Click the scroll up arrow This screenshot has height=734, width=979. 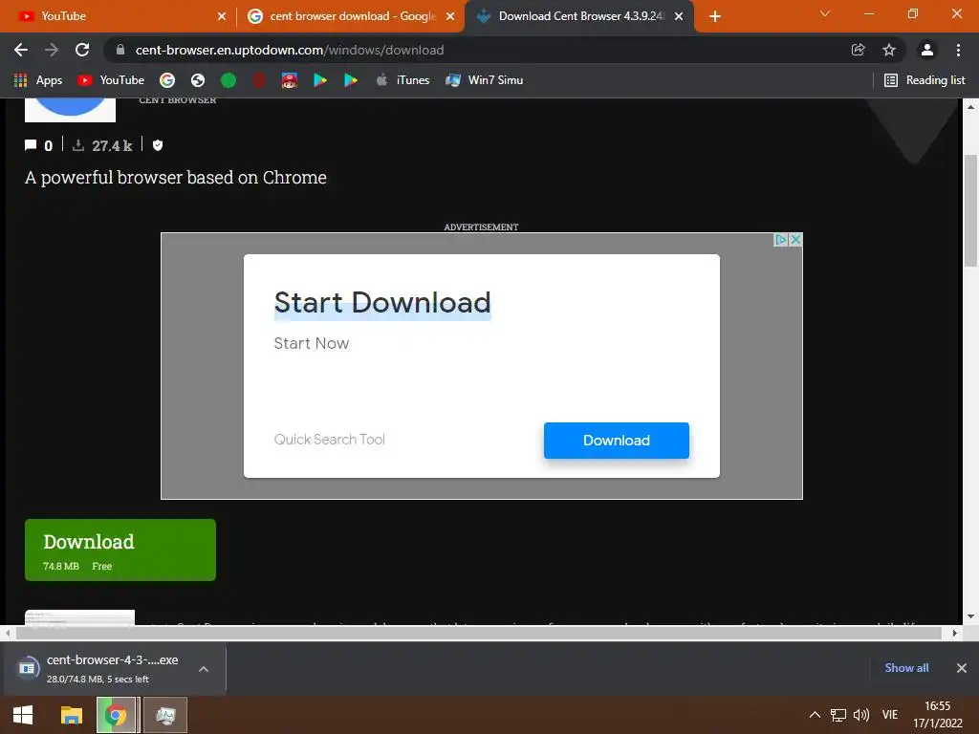tap(971, 107)
